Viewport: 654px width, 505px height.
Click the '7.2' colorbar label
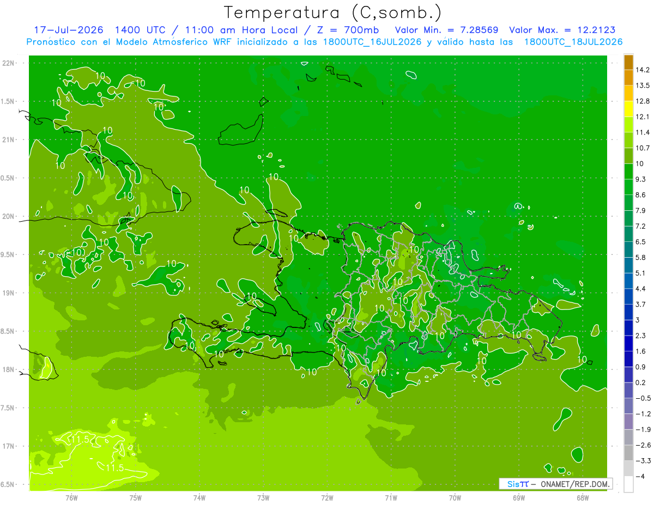tap(641, 226)
